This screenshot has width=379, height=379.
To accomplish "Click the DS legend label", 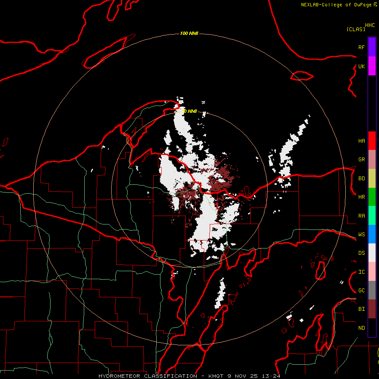I will 361,253.
